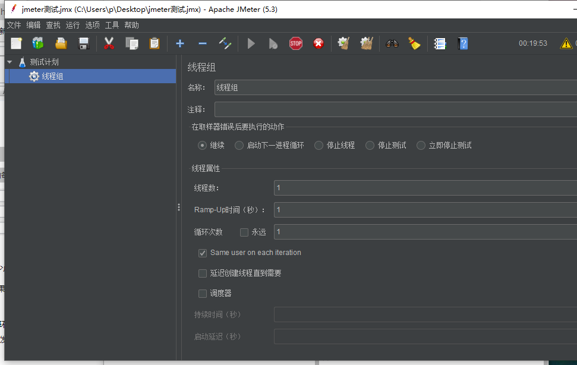The width and height of the screenshot is (577, 365).
Task: Click the 循环次数 input field
Action: coord(425,232)
